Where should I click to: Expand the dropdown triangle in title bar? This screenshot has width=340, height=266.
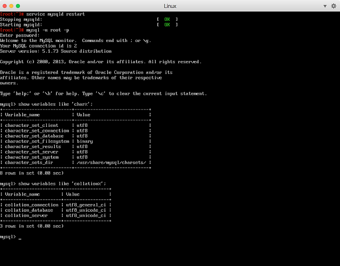pyautogui.click(x=325, y=6)
